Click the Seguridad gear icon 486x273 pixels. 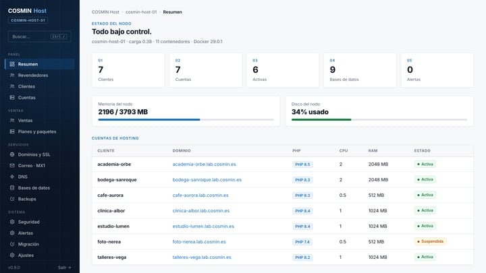pyautogui.click(x=12, y=222)
